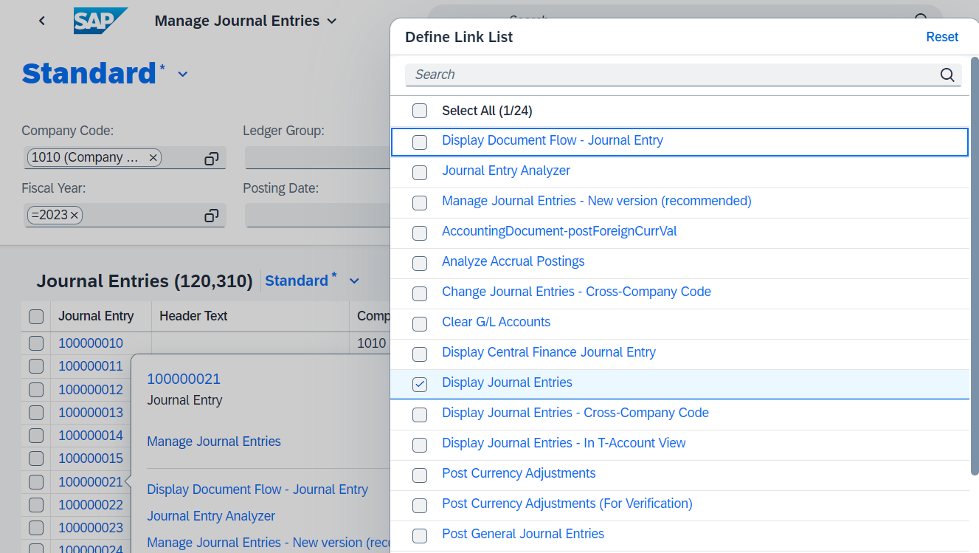The height and width of the screenshot is (553, 979).
Task: Toggle the Select All (1/24) checkbox
Action: click(420, 111)
